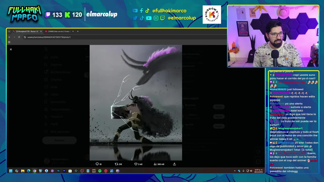Open the view analytics icon showing 360 mil

click(155, 164)
